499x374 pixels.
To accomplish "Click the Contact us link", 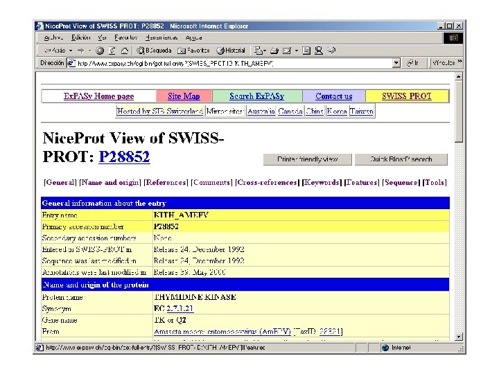I will [x=334, y=96].
